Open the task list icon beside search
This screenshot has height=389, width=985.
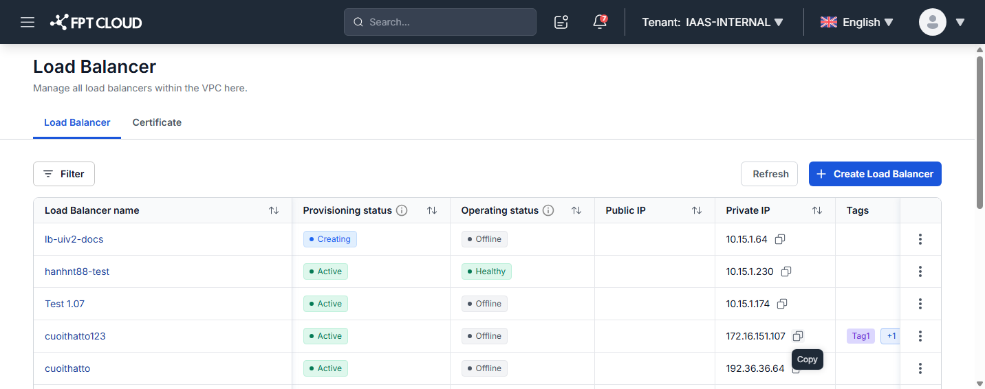pos(561,22)
